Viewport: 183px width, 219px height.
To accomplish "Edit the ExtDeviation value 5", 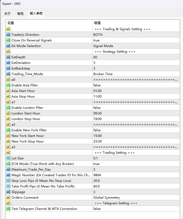I will [x=136, y=63].
